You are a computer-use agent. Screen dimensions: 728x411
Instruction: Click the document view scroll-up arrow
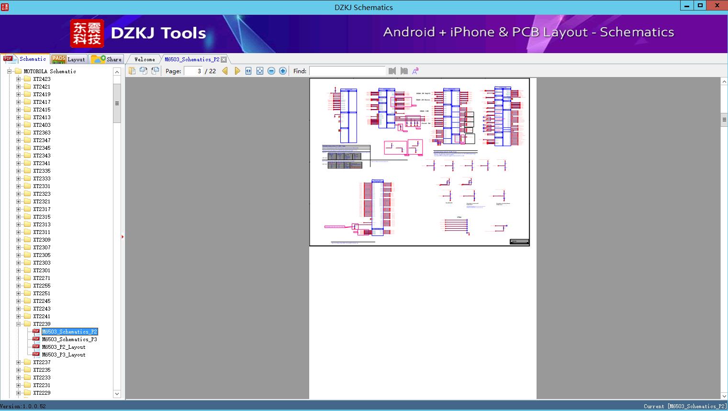[x=724, y=82]
